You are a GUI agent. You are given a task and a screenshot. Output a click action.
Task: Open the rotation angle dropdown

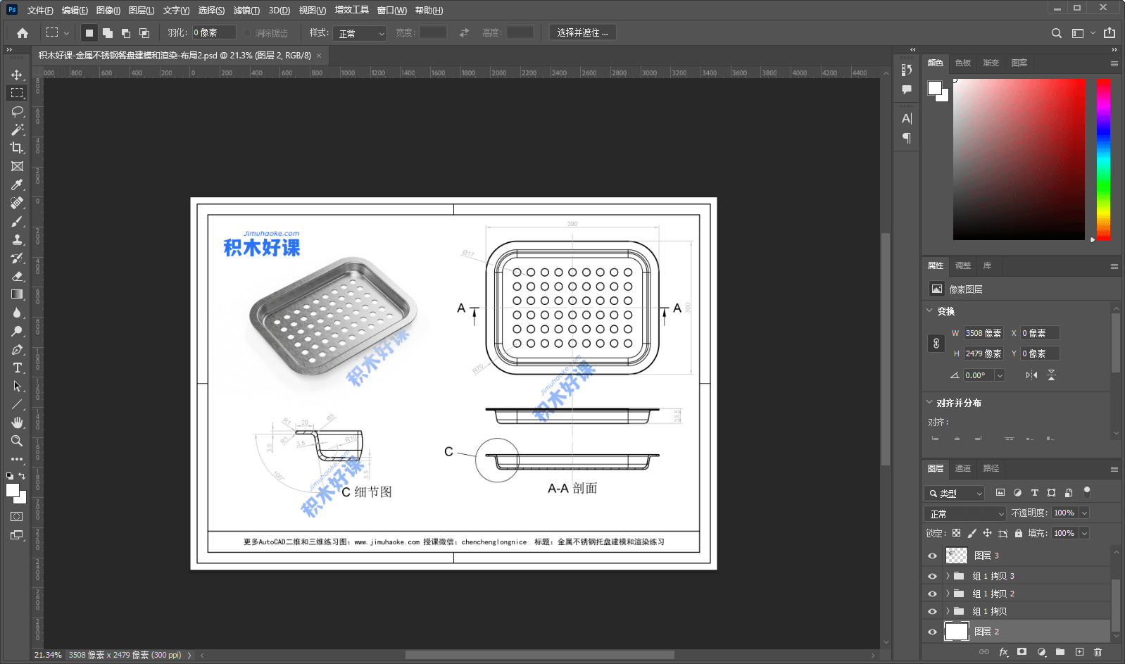[999, 375]
